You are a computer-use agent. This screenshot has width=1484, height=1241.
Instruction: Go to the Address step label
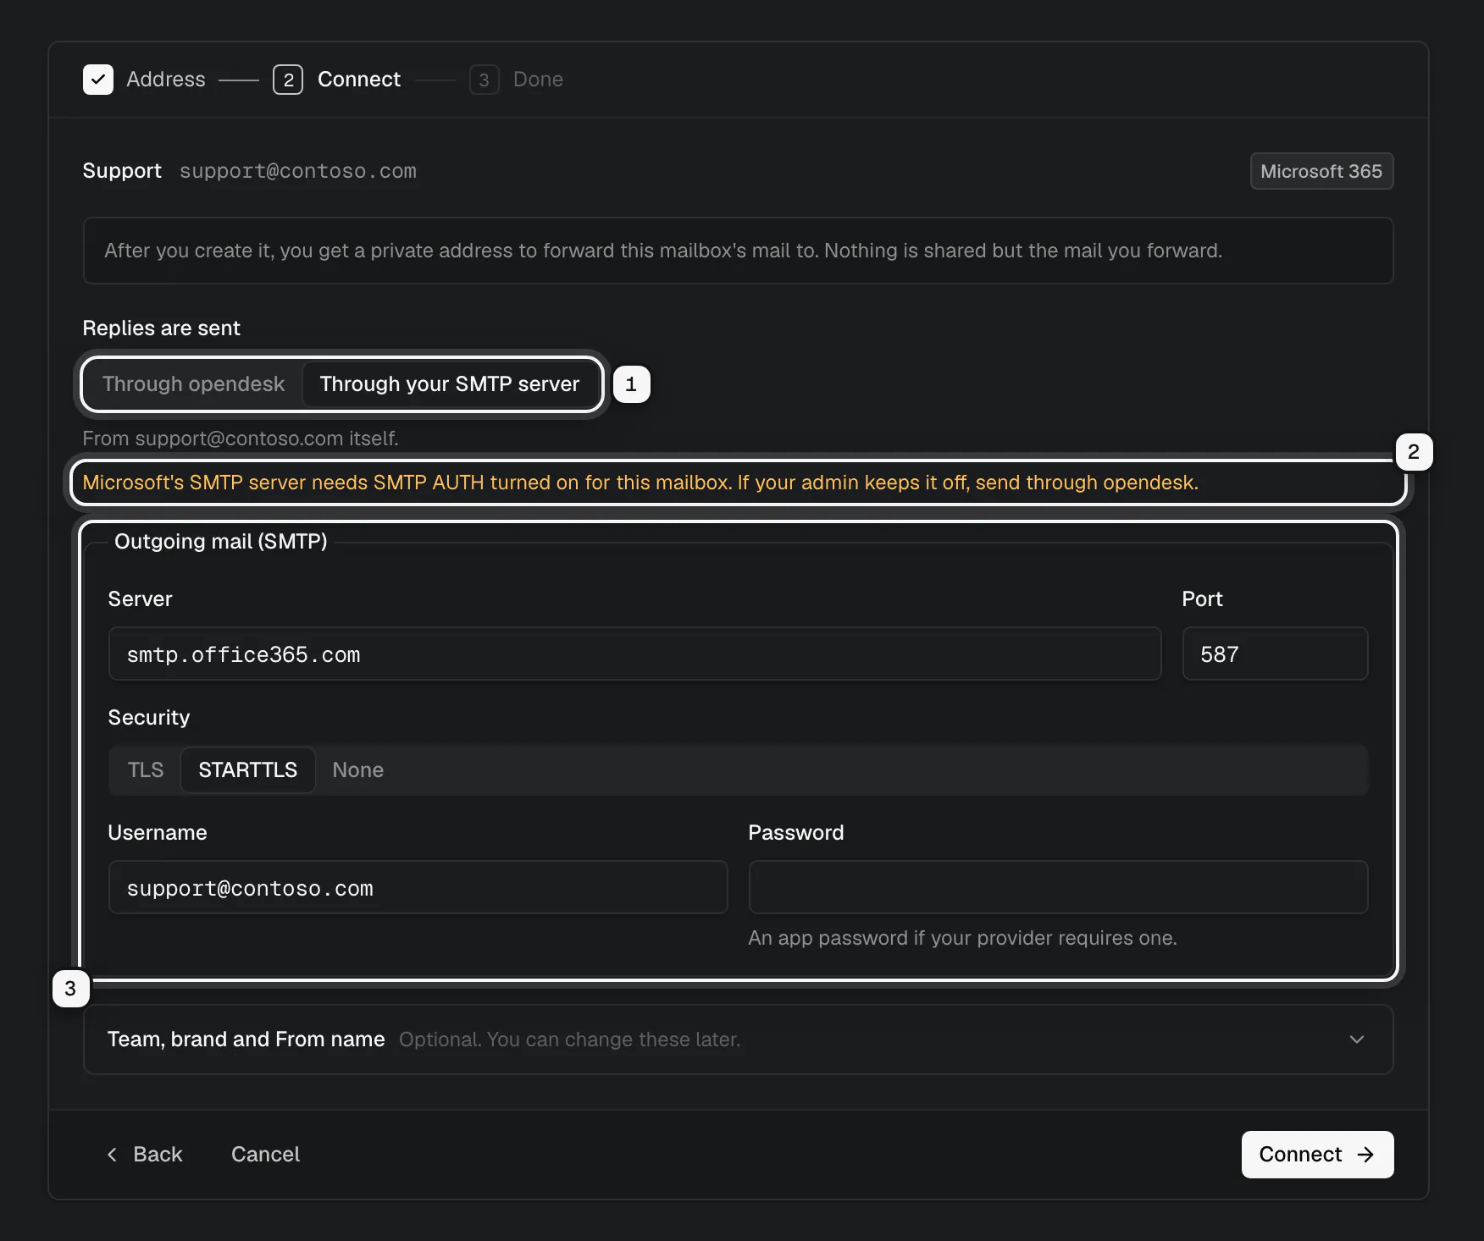click(x=166, y=80)
